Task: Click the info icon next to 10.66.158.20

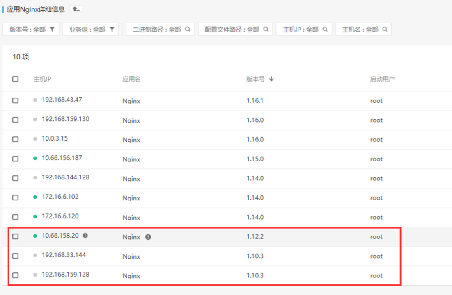Action: pyautogui.click(x=85, y=236)
